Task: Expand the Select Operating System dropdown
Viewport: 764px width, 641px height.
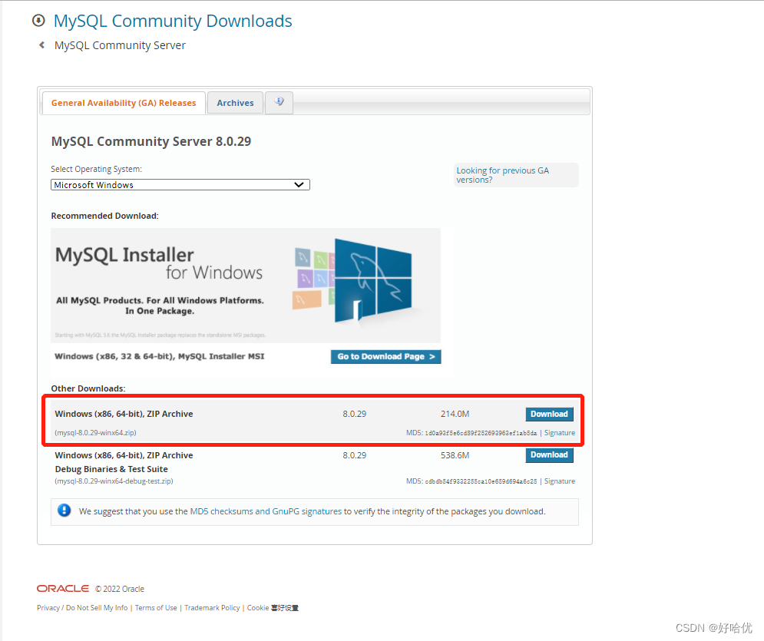Action: click(x=180, y=184)
